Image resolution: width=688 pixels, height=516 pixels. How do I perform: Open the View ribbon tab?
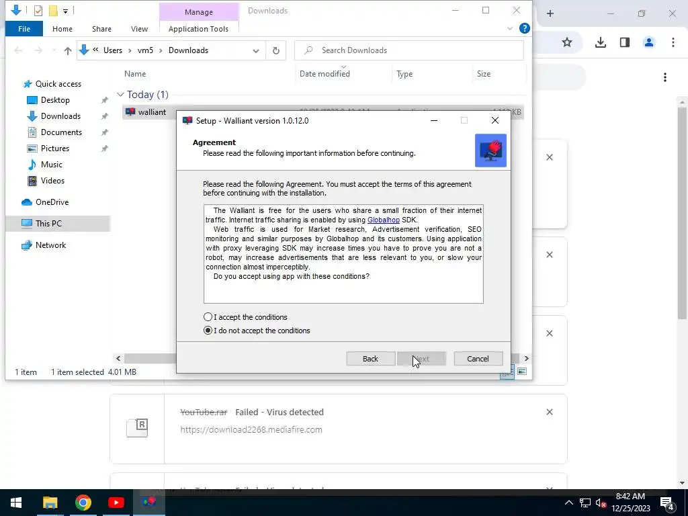point(139,29)
